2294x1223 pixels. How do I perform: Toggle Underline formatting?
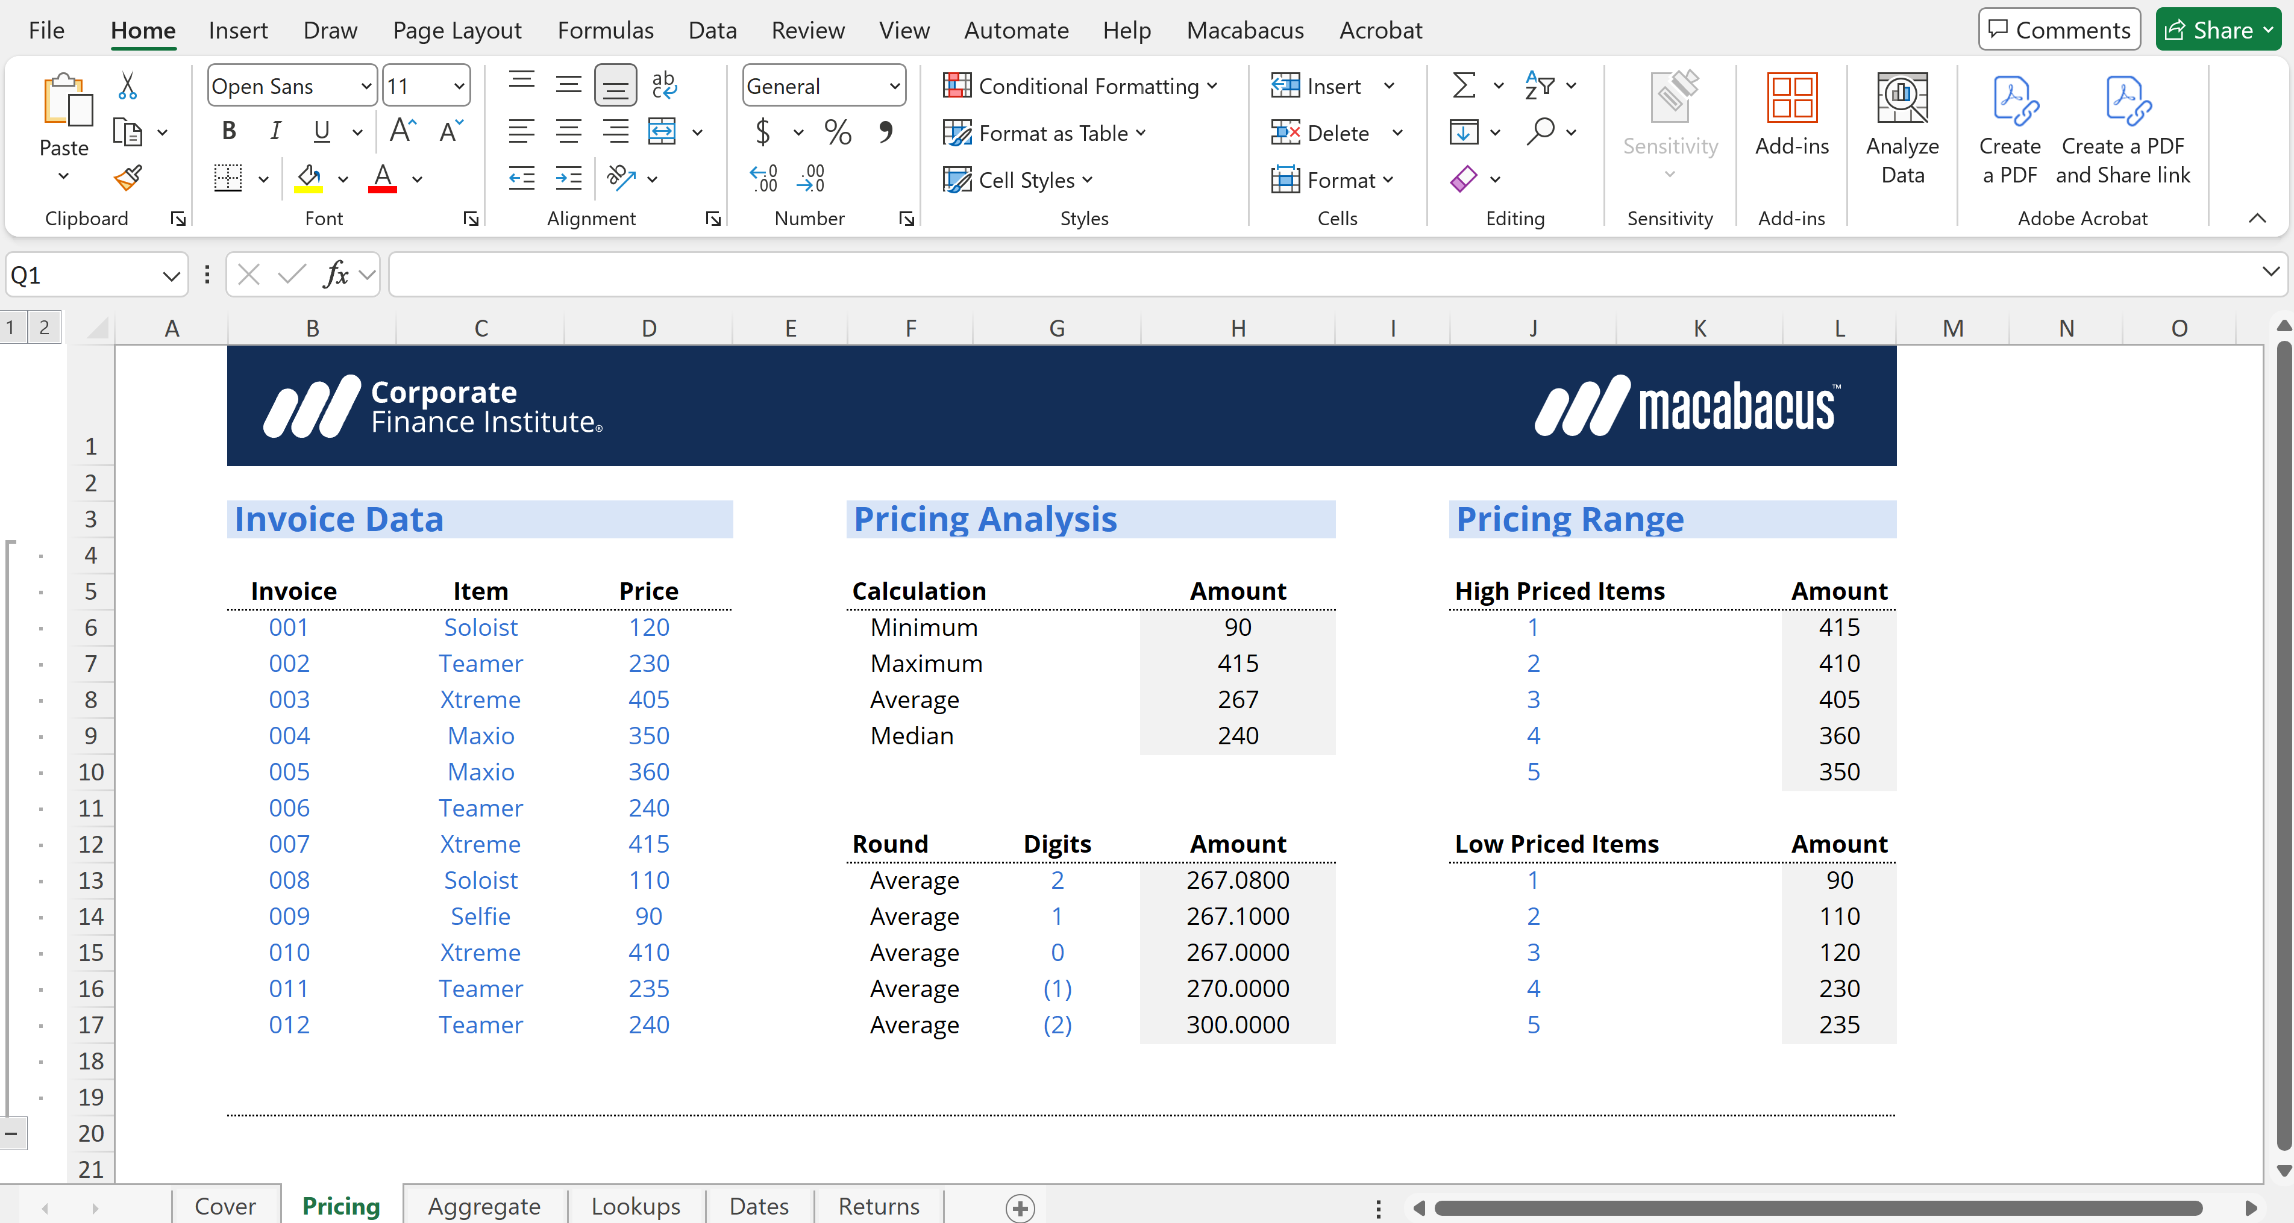(x=322, y=131)
